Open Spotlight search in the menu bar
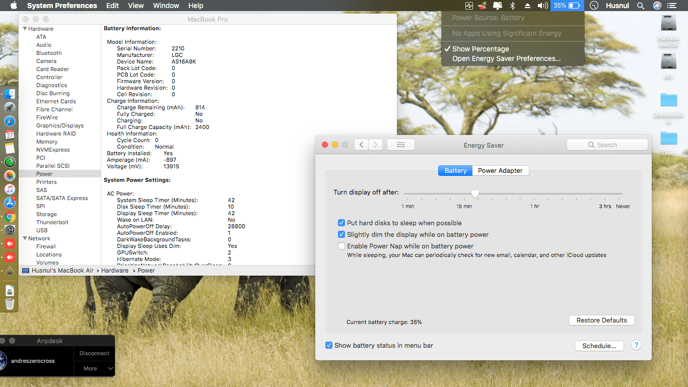This screenshot has width=688, height=387. (x=641, y=6)
